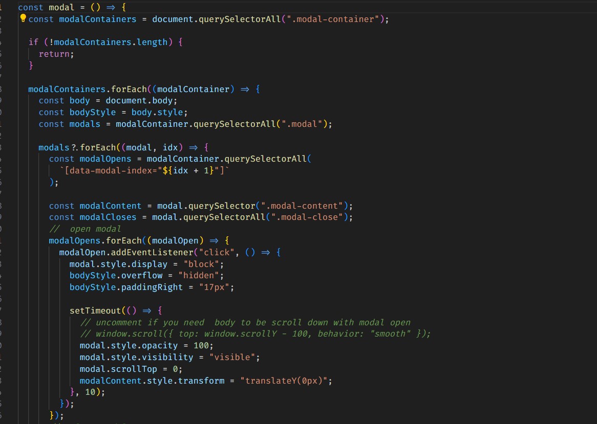This screenshot has height=424, width=597.
Task: Place cursor on modal.scrollTop assignment
Action: click(x=123, y=369)
